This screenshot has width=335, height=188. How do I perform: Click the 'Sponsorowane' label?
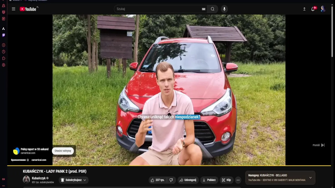coord(18,160)
